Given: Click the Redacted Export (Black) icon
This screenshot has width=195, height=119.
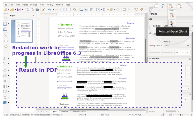Looking at the screenshot, I should [172, 23].
